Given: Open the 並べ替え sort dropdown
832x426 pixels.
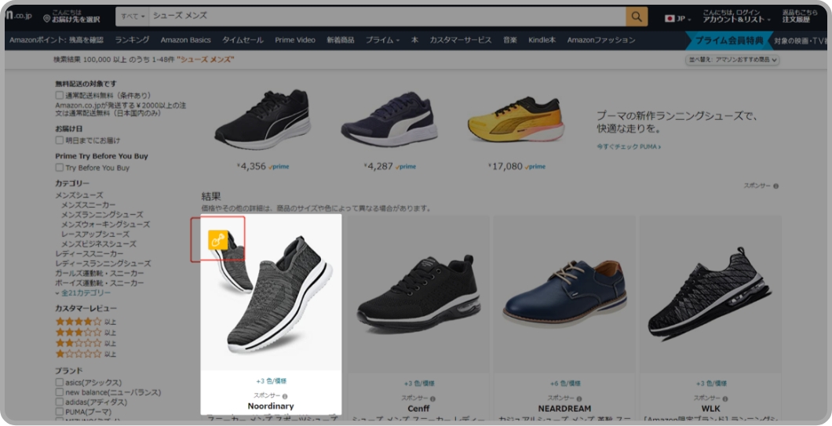Looking at the screenshot, I should [732, 60].
